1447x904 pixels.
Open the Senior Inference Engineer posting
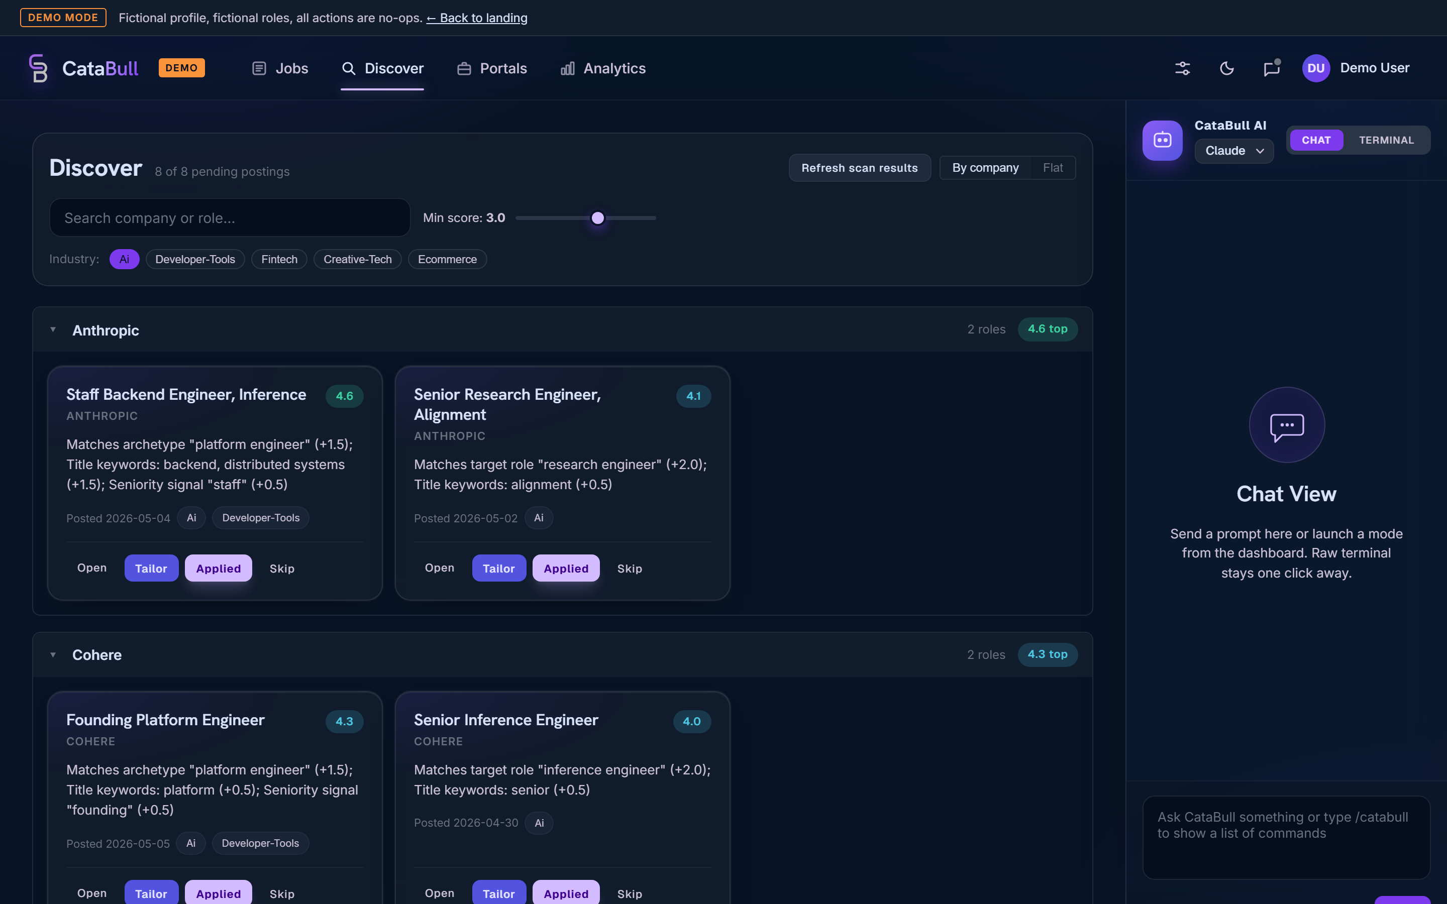(440, 893)
